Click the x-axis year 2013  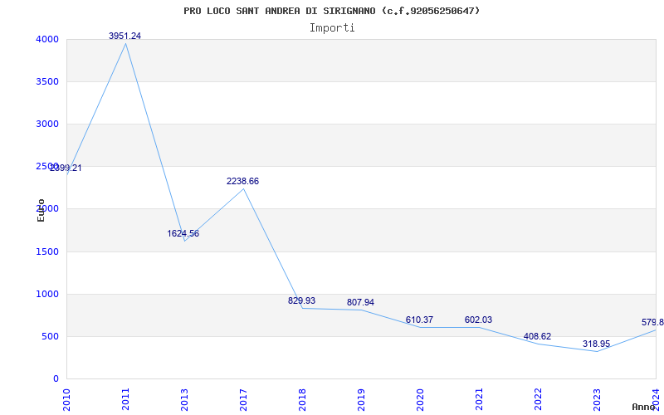click(184, 398)
